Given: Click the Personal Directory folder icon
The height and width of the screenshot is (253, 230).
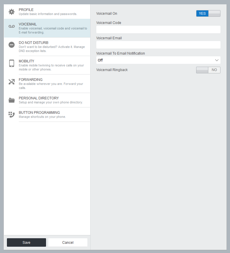Looking at the screenshot, I should coord(12,100).
